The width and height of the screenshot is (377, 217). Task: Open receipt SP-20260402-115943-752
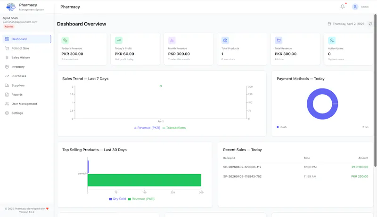[x=242, y=176]
